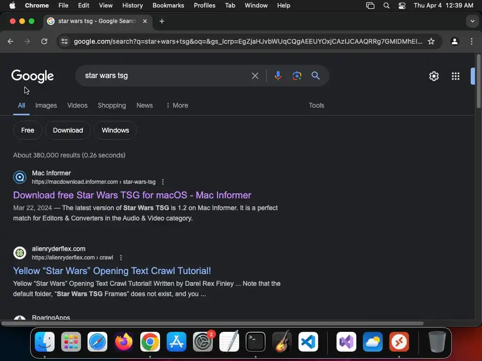This screenshot has height=361, width=482.
Task: Click the Chrome forward arrow
Action: [27, 41]
